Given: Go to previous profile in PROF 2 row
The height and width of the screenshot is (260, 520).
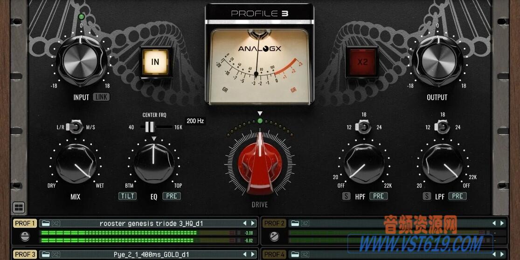Looking at the screenshot, I should (x=494, y=223).
